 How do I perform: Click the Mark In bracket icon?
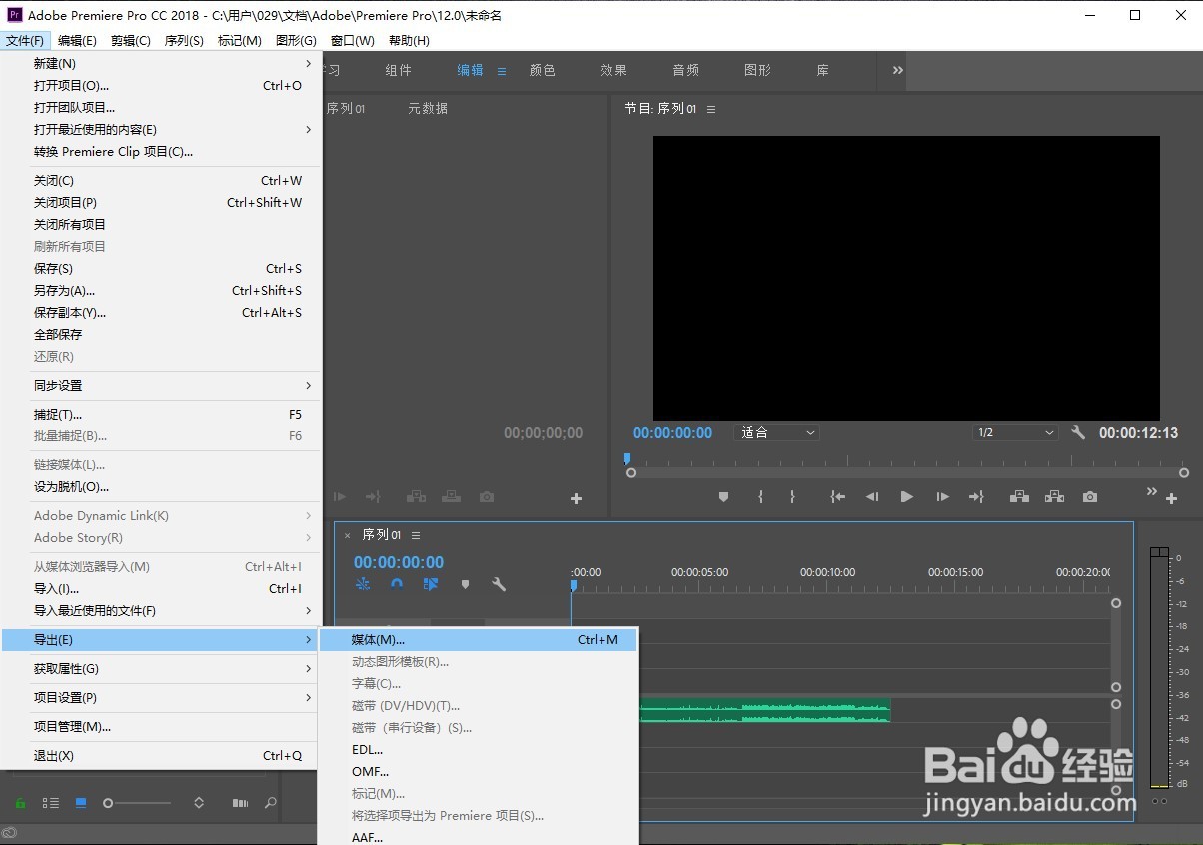pos(760,497)
